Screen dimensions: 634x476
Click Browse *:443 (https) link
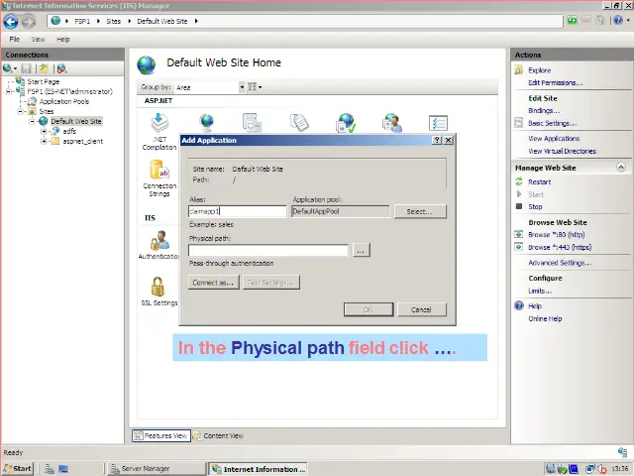[560, 247]
